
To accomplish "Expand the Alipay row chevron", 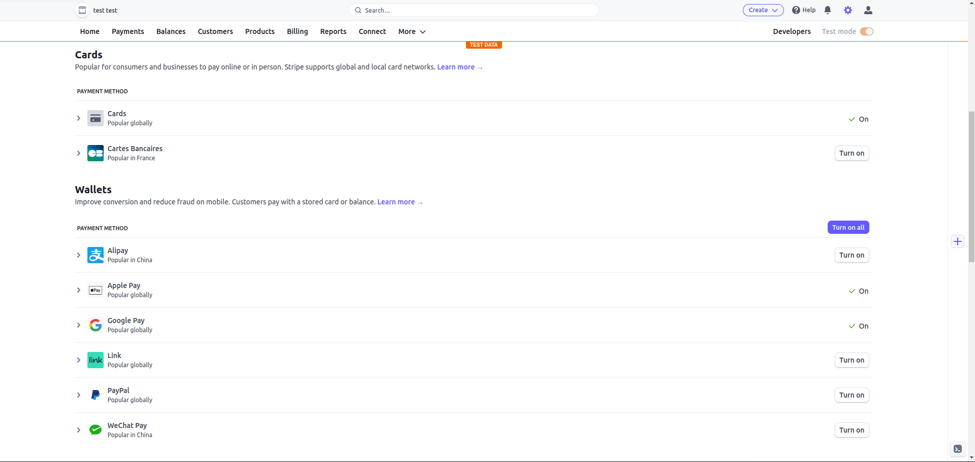I will (x=79, y=255).
